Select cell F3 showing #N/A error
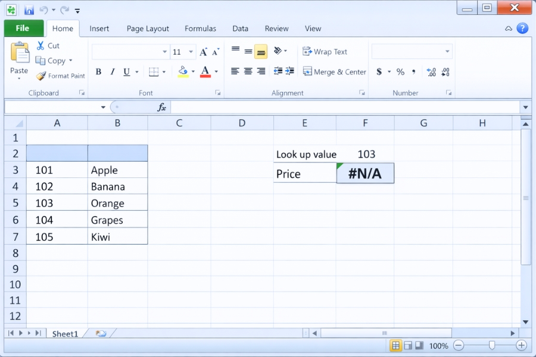This screenshot has height=357, width=536. pyautogui.click(x=365, y=174)
